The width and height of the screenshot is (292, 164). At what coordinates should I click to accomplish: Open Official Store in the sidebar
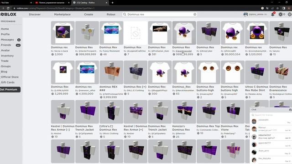10,77
